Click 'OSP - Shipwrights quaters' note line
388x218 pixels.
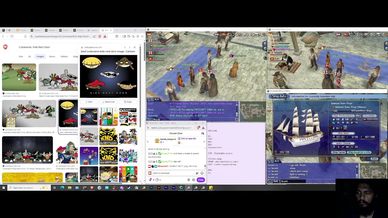tap(220, 154)
